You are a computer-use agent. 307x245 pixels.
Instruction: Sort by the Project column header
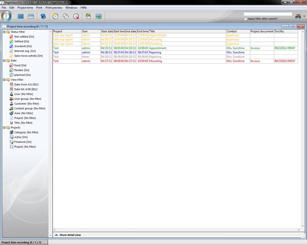[67, 32]
